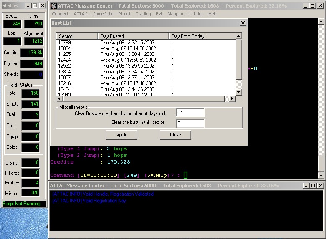Click the bust list scroll down arrow
The width and height of the screenshot is (327, 239).
[239, 93]
